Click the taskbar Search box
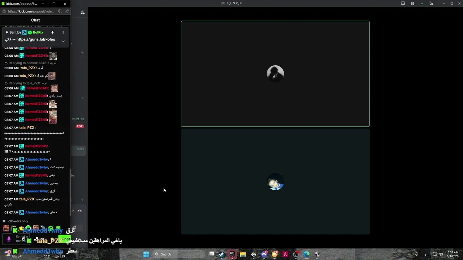463x260 pixels. click(x=179, y=254)
